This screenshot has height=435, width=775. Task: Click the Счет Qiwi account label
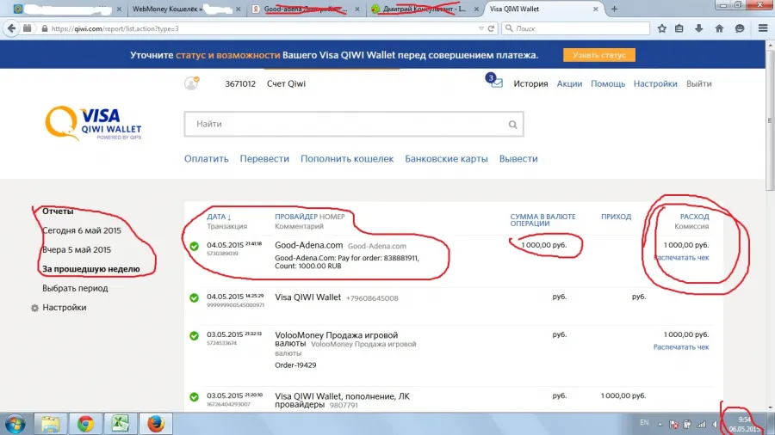[x=286, y=84]
